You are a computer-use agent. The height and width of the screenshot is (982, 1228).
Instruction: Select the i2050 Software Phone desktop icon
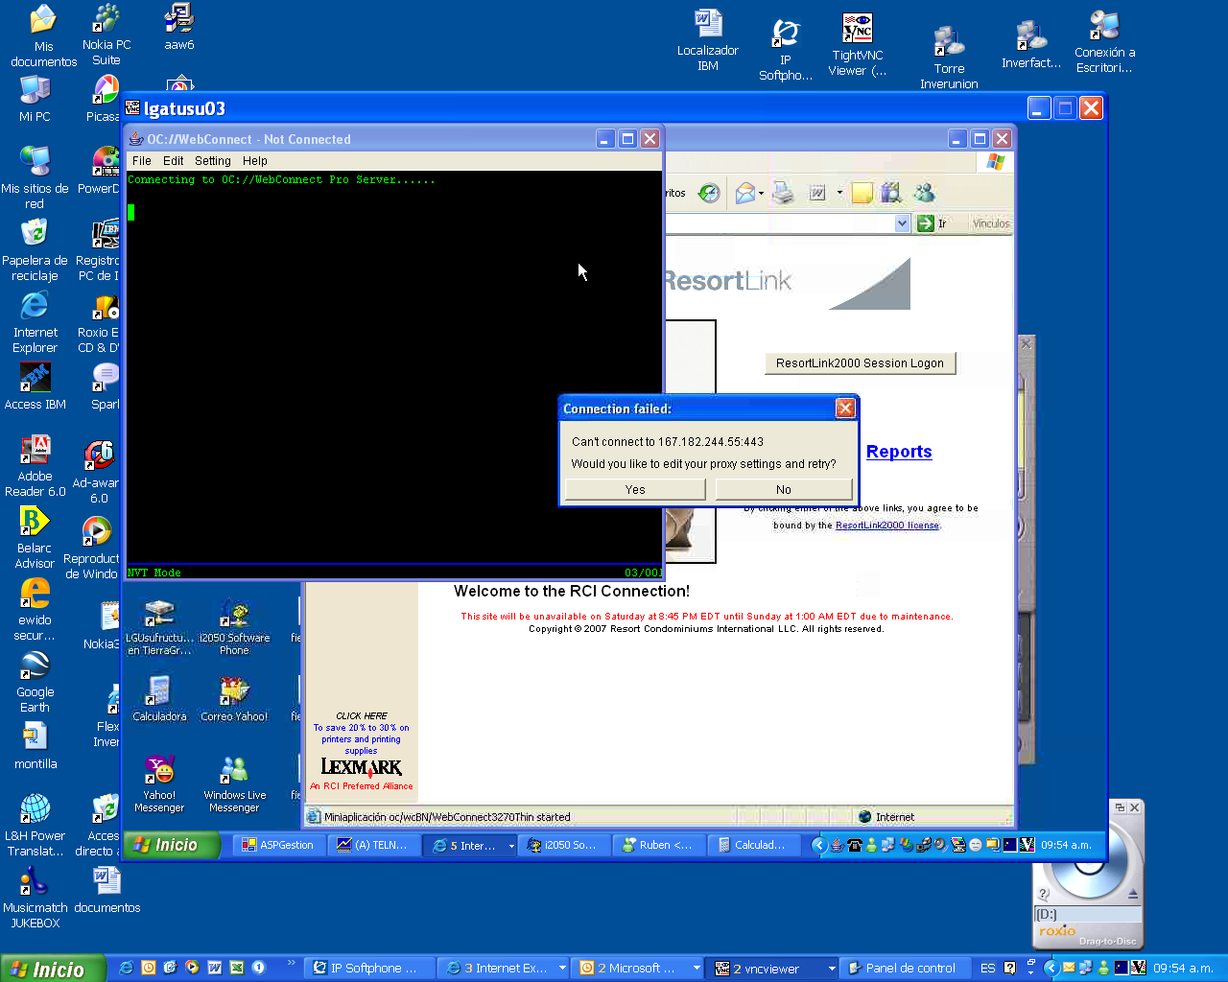234,628
